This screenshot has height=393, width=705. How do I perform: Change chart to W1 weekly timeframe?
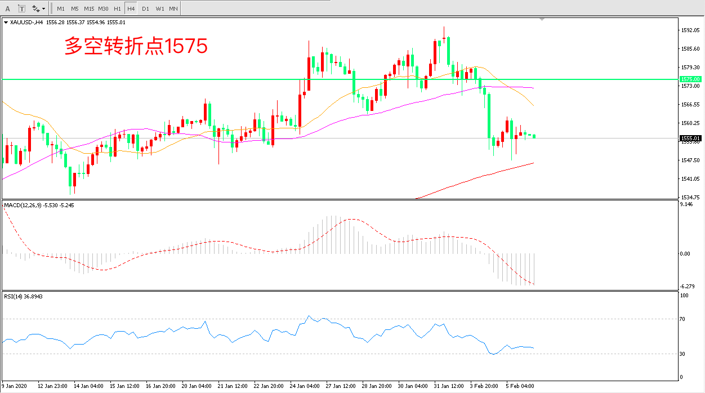coord(160,8)
